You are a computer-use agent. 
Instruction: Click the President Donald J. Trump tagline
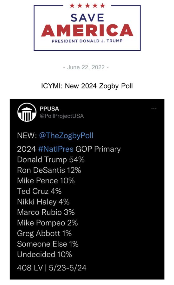click(x=87, y=41)
